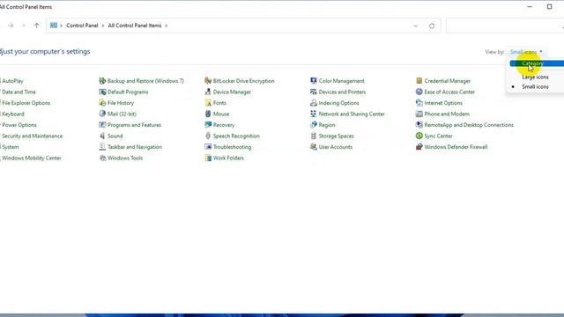Click the Speech Recognition microphone icon
This screenshot has width=564, height=317.
tap(208, 136)
